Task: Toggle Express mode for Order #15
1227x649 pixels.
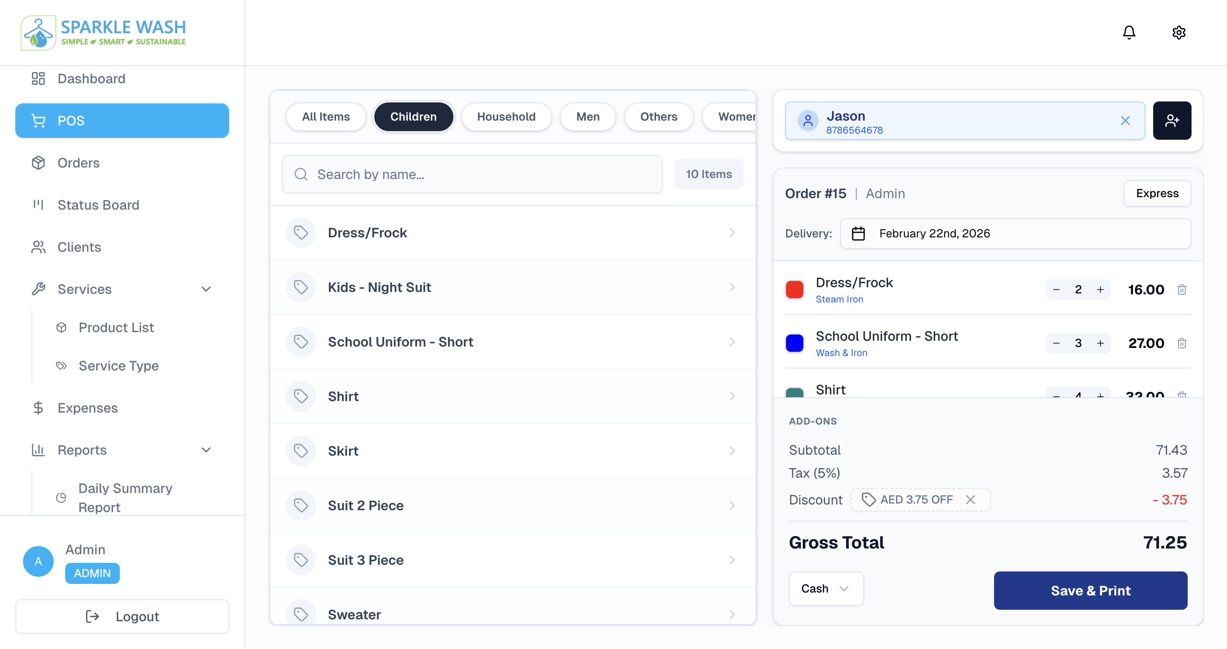Action: click(1157, 193)
